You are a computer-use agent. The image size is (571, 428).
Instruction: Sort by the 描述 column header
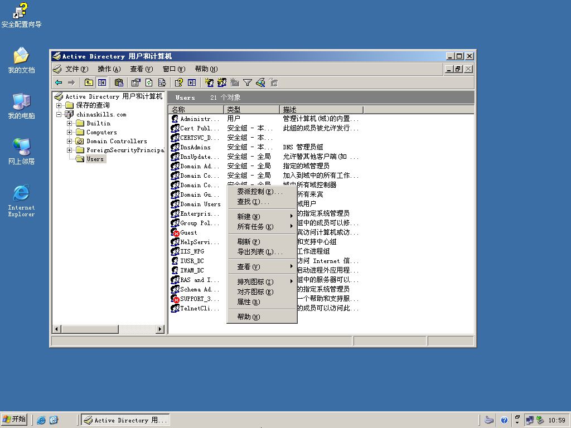322,110
